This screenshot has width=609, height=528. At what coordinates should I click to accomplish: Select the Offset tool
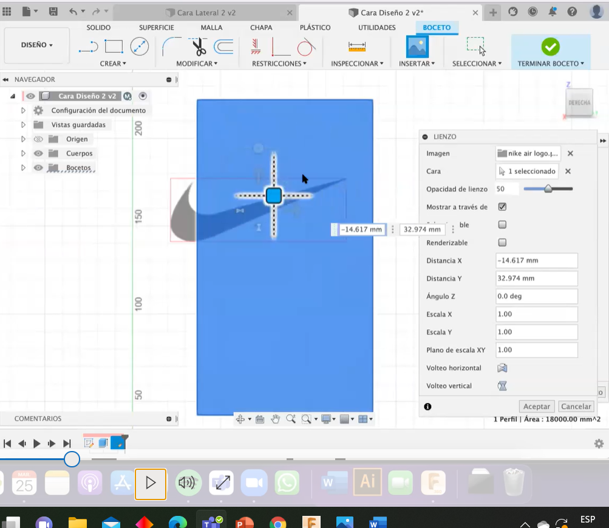(223, 47)
